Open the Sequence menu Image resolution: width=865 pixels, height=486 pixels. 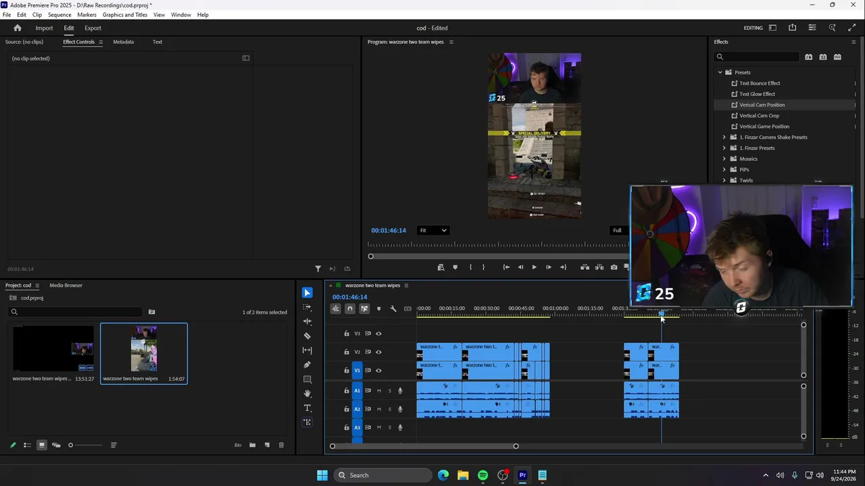point(59,14)
